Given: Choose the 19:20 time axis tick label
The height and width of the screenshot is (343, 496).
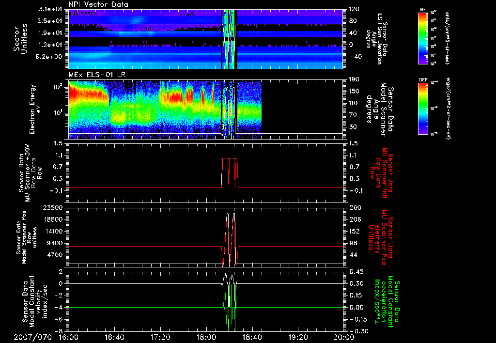Looking at the screenshot, I should [x=297, y=337].
